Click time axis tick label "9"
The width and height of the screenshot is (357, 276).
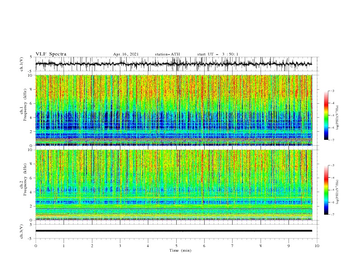pyautogui.click(x=288, y=246)
